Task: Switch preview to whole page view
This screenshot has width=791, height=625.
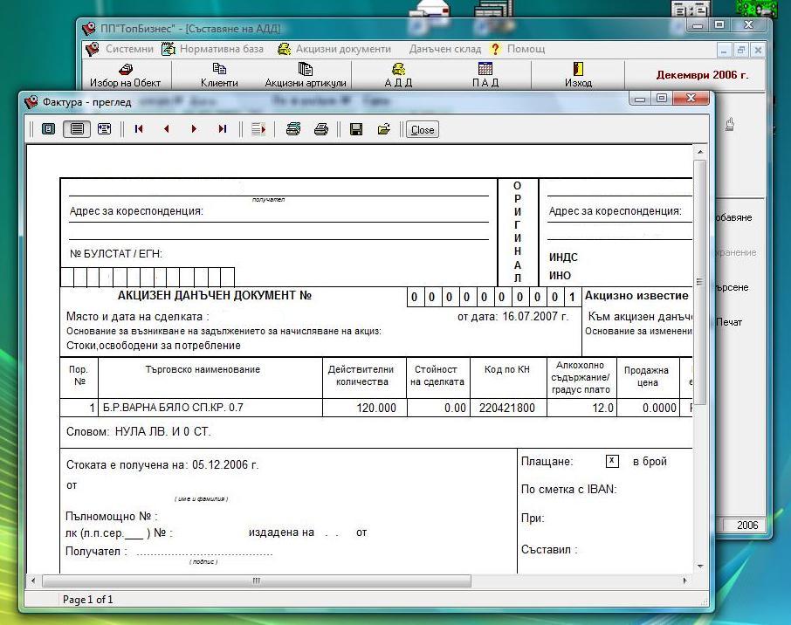Action: [x=48, y=129]
